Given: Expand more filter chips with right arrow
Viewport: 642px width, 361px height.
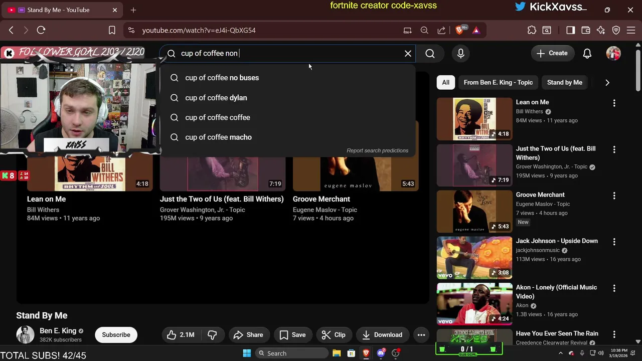Looking at the screenshot, I should click(607, 82).
